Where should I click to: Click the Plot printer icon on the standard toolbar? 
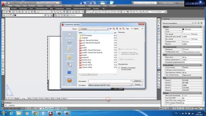[x=13, y=12]
